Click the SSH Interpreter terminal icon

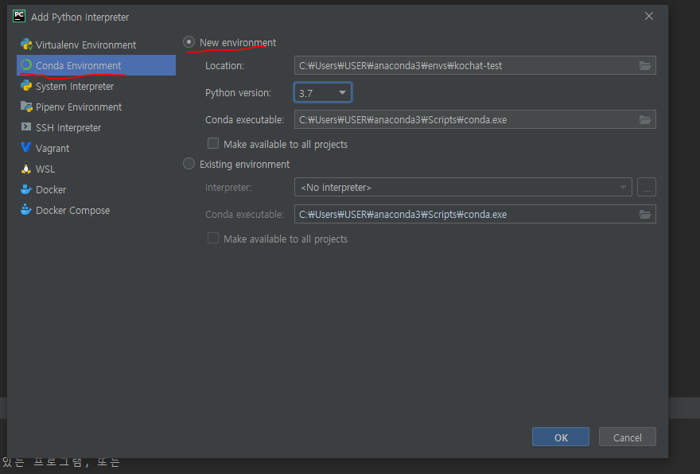pos(26,127)
